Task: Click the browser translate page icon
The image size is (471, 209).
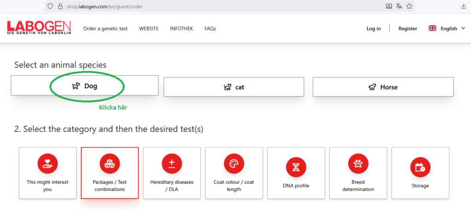Action: (399, 6)
